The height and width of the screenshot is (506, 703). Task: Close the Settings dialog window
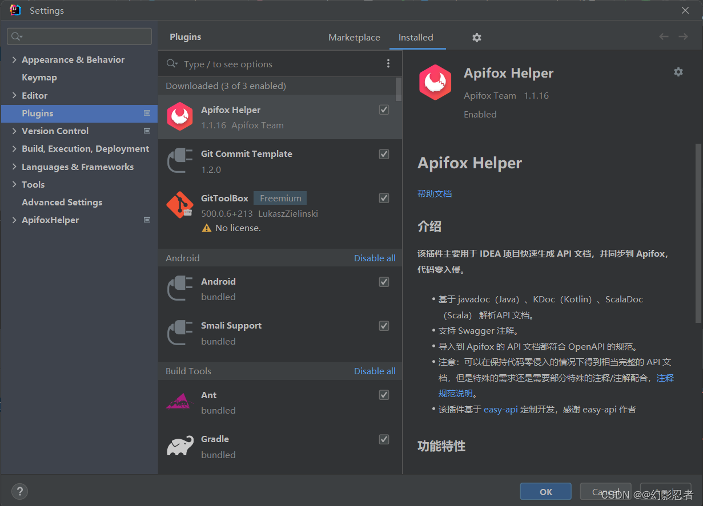(x=685, y=10)
